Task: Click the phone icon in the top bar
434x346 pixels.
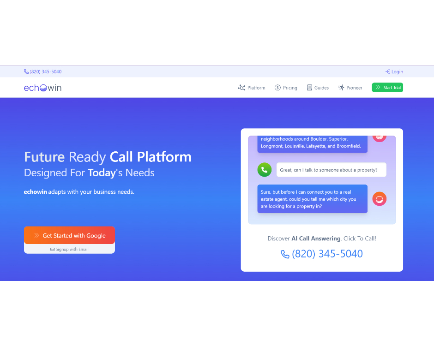Action: point(26,72)
